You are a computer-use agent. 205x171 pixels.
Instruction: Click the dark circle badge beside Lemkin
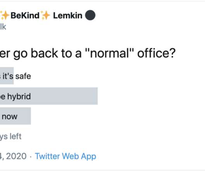90,15
